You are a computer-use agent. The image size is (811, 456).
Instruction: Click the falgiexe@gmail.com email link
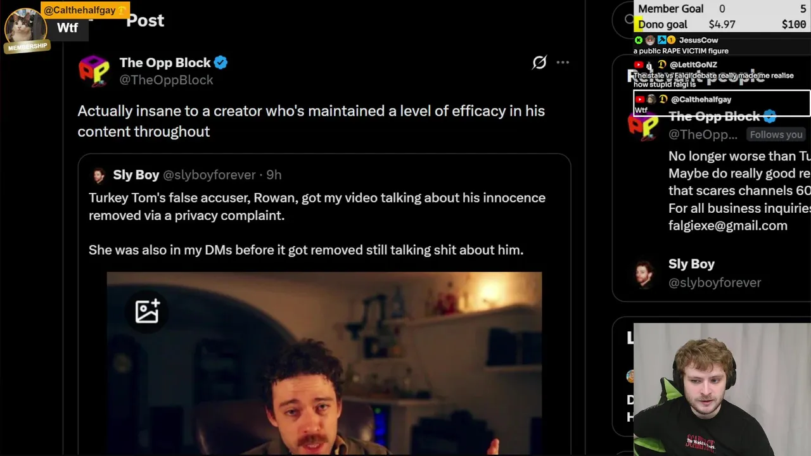[x=727, y=225]
